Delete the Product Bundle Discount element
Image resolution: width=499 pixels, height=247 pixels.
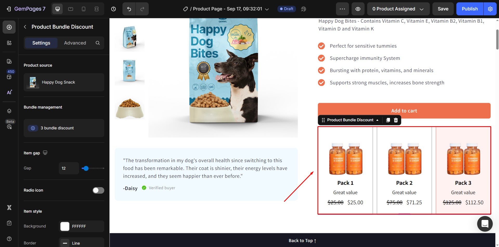pyautogui.click(x=396, y=120)
